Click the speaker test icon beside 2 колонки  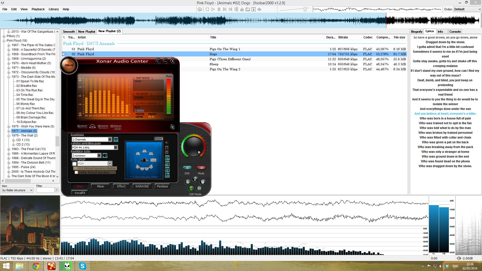[x=105, y=156]
